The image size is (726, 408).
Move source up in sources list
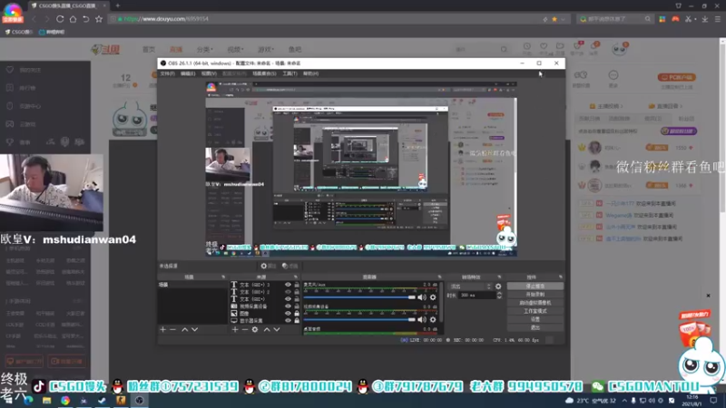pos(267,329)
